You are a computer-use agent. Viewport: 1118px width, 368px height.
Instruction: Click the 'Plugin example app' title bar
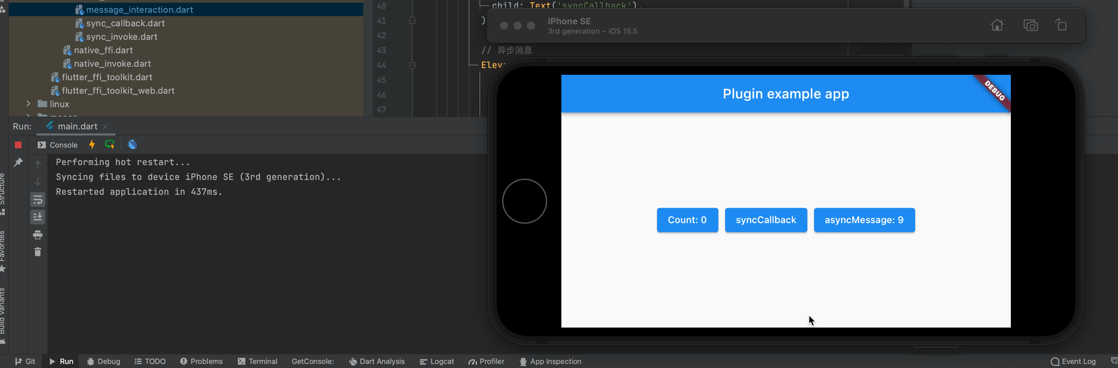coord(786,94)
